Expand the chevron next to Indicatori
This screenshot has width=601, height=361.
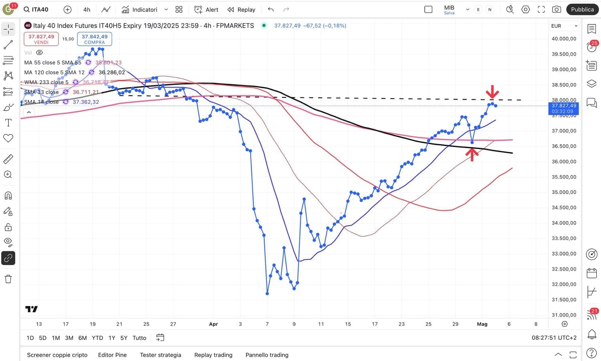(166, 10)
